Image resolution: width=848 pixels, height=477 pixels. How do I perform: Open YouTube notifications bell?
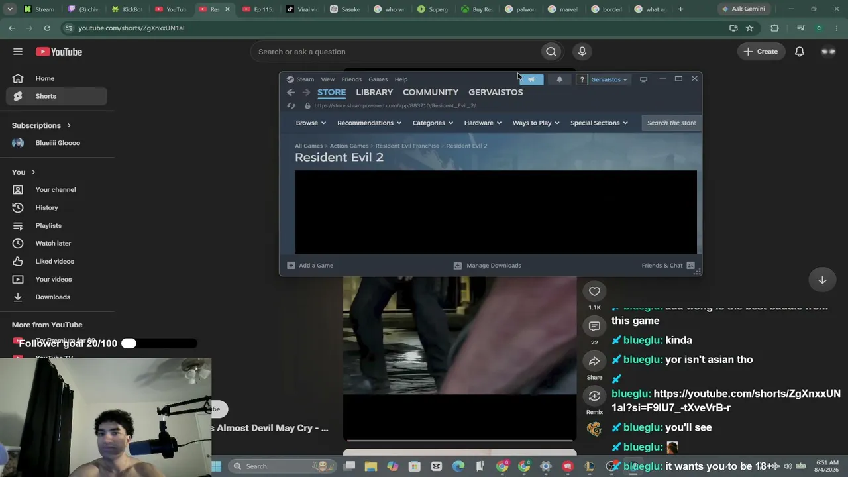pos(800,52)
